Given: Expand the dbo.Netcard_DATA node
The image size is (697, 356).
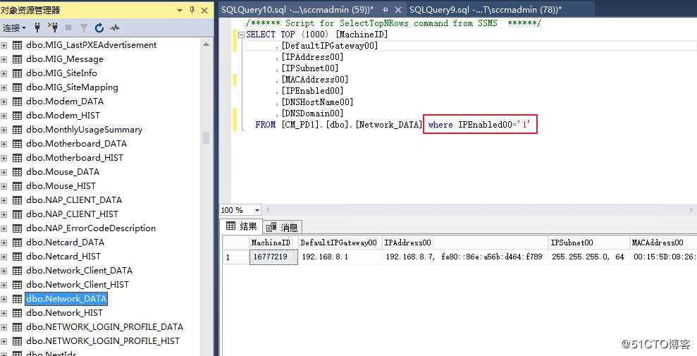Looking at the screenshot, I should [4, 243].
